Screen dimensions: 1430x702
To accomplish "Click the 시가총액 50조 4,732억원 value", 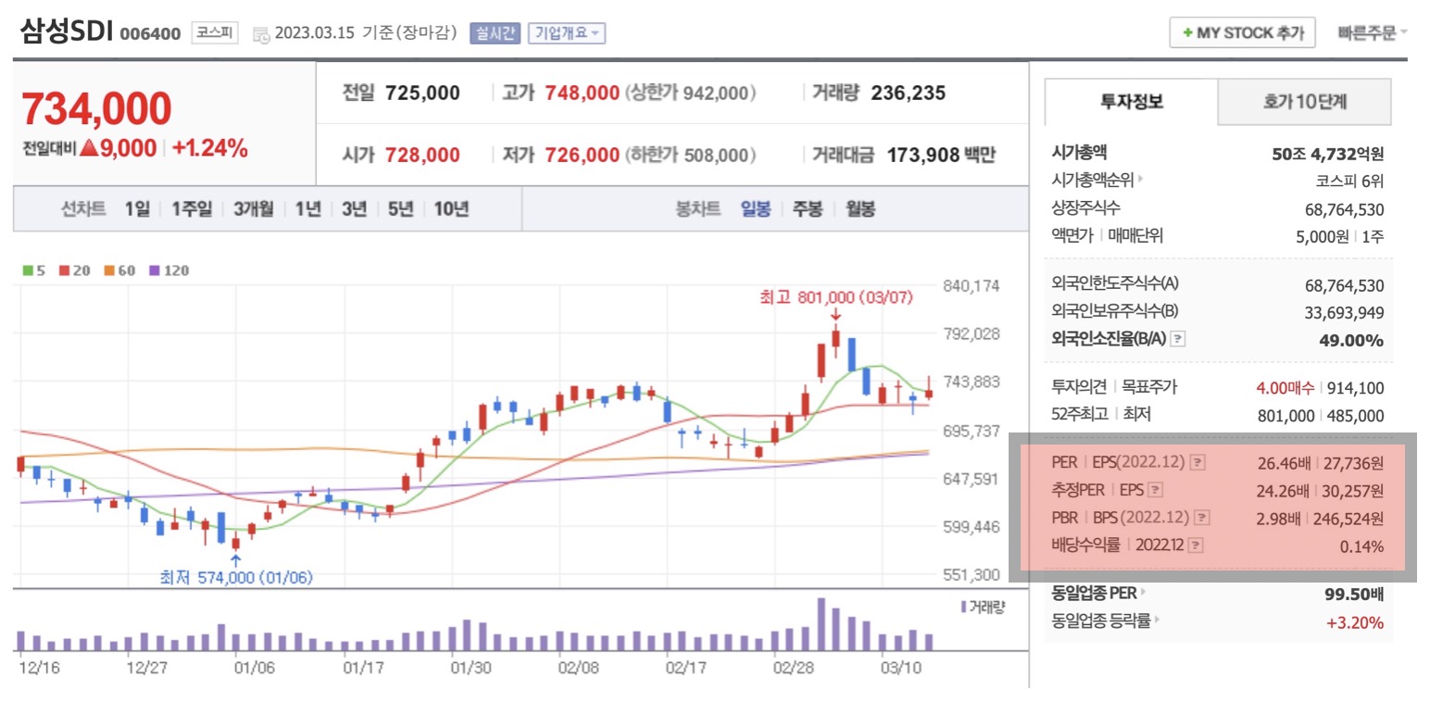I will tap(1328, 153).
